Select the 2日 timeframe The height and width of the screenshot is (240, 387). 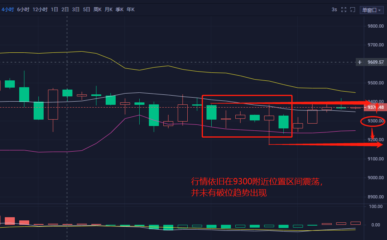pyautogui.click(x=65, y=9)
